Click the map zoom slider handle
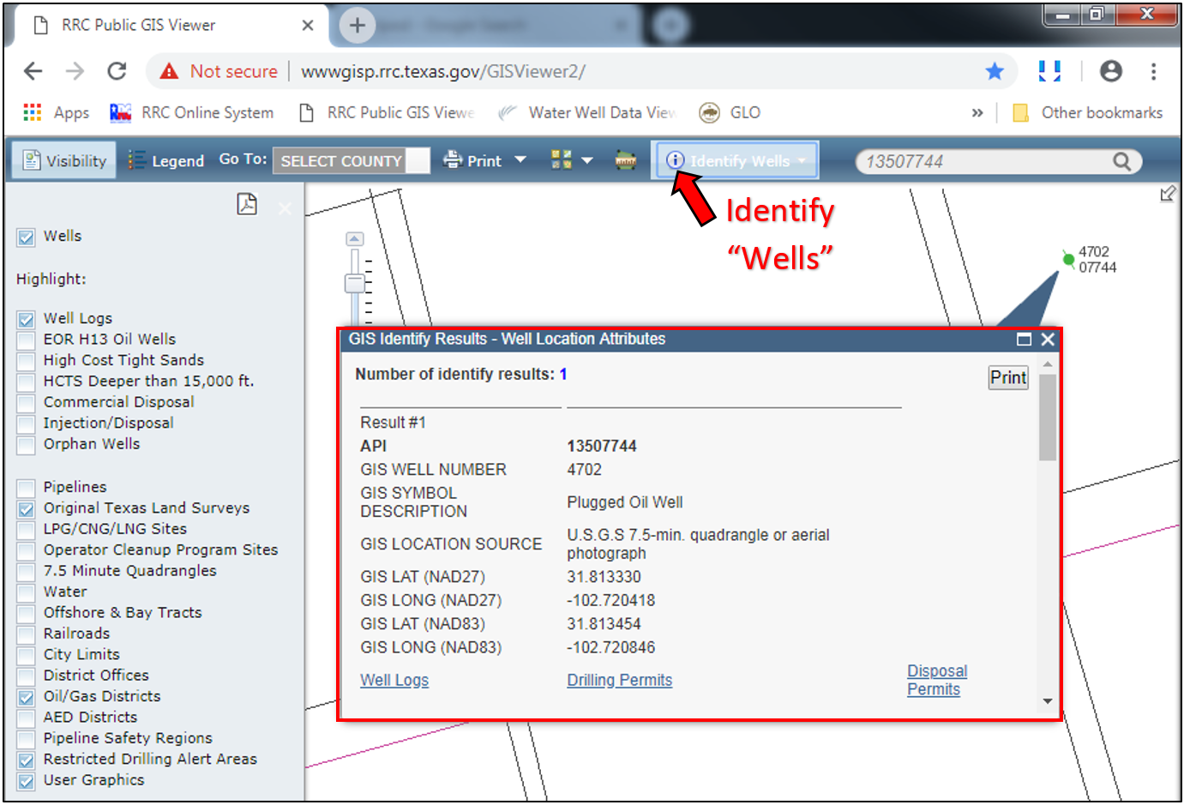 pos(354,283)
